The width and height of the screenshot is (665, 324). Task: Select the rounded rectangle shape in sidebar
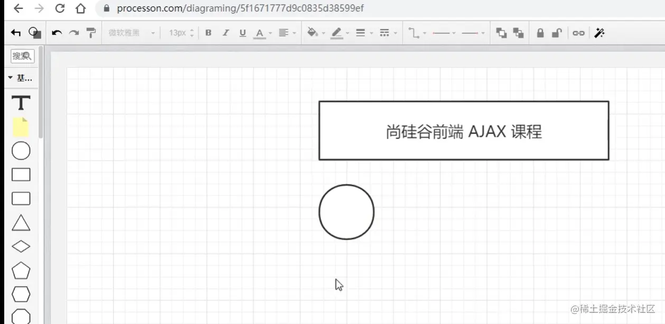tap(21, 199)
